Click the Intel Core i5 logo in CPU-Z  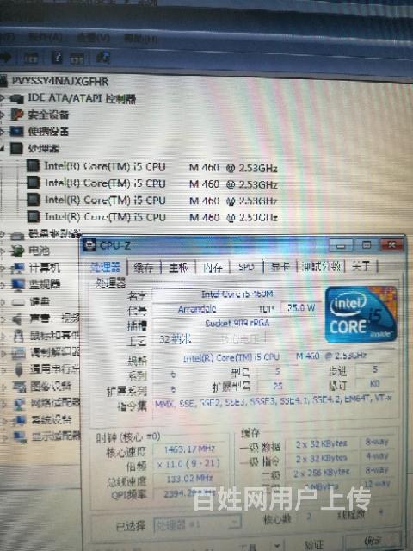(x=361, y=314)
